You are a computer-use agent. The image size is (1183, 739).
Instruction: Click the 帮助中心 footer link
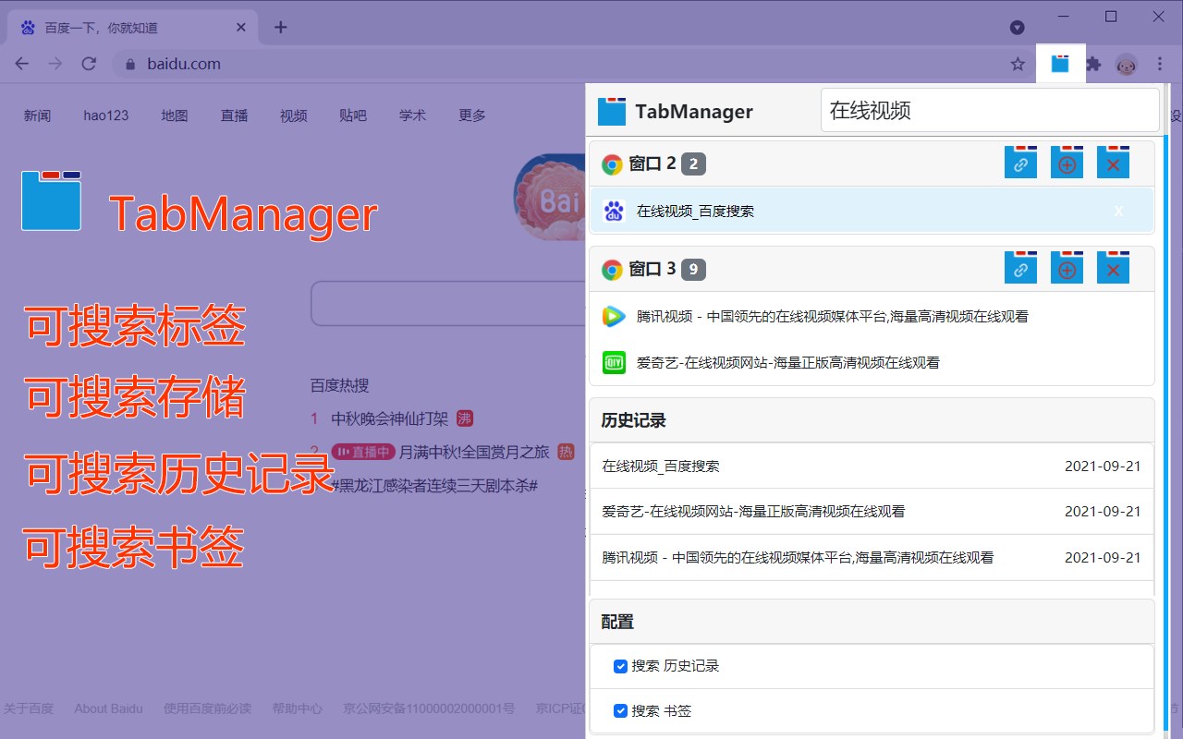tap(298, 709)
